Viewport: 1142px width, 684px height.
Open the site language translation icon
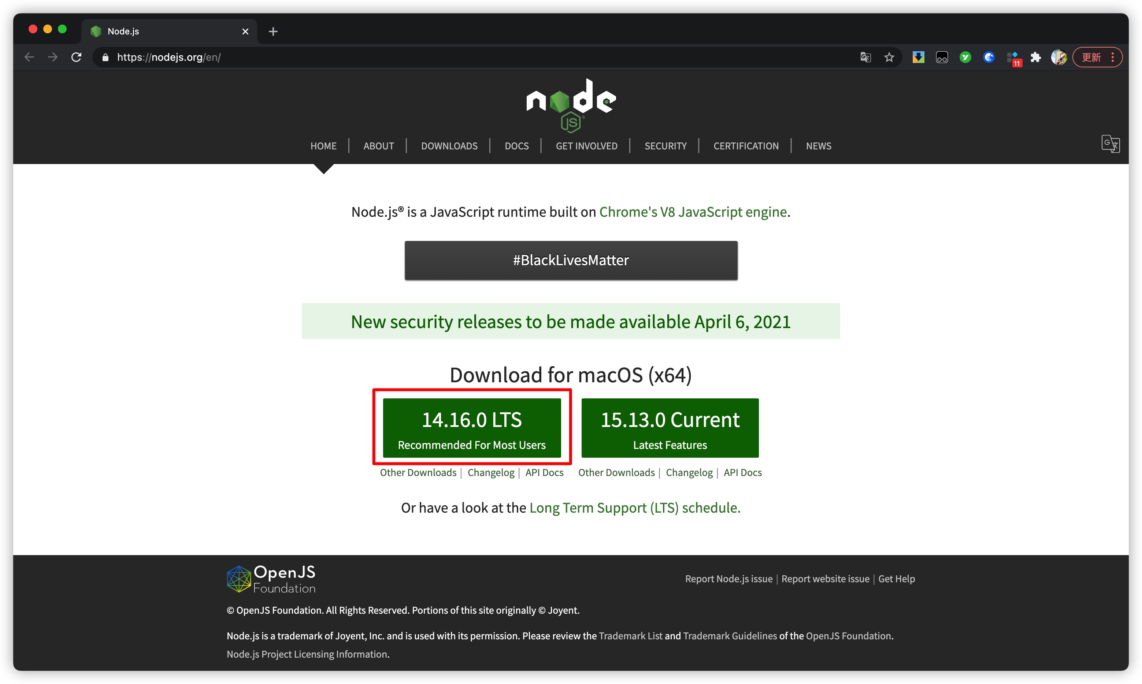(x=1111, y=144)
